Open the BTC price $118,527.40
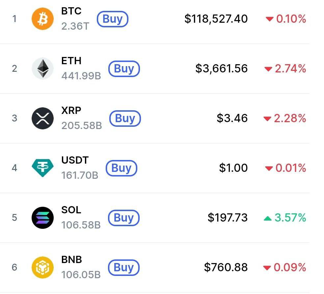Image resolution: width=324 pixels, height=294 pixels. pos(216,19)
